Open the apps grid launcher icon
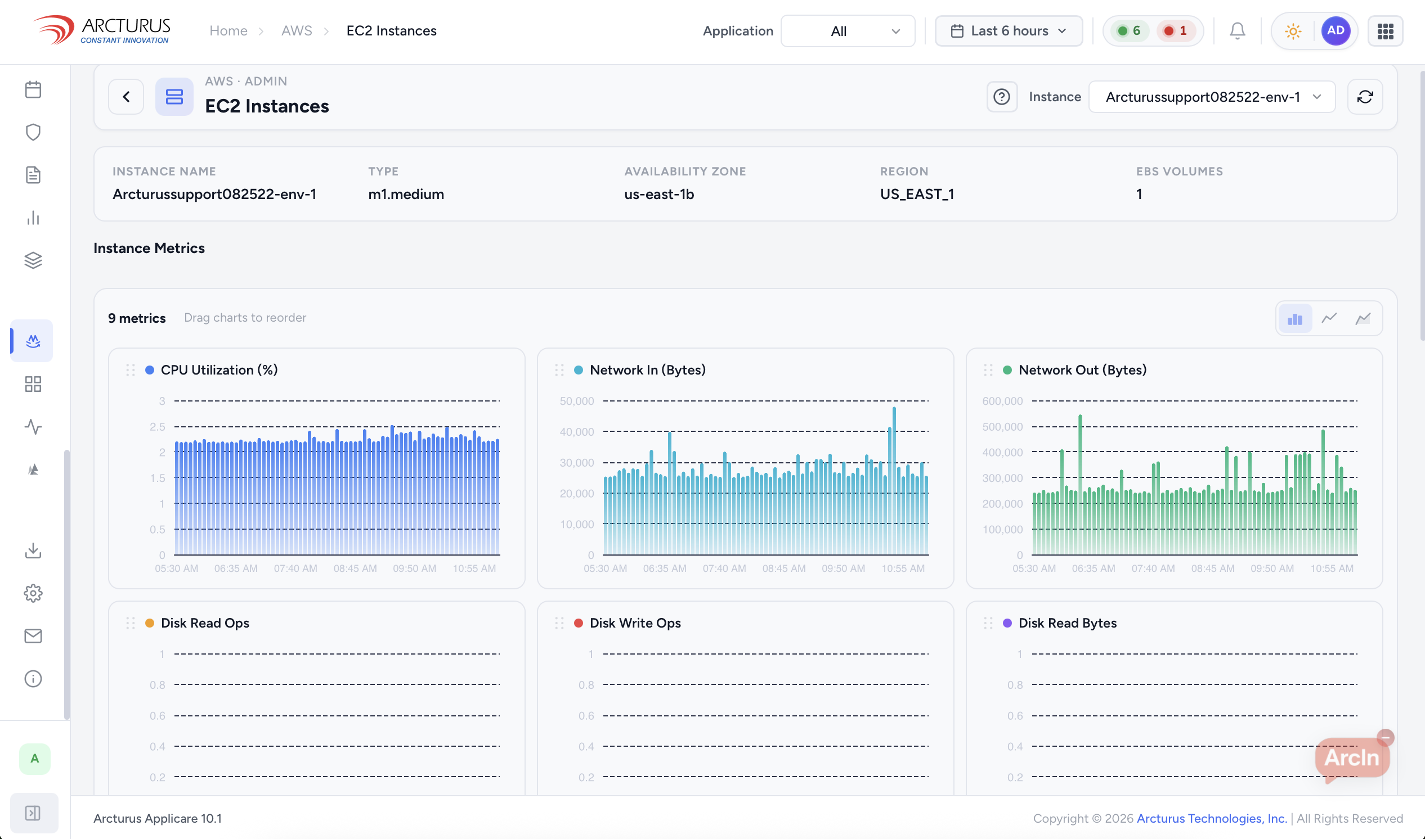This screenshot has width=1425, height=839. pyautogui.click(x=1385, y=31)
